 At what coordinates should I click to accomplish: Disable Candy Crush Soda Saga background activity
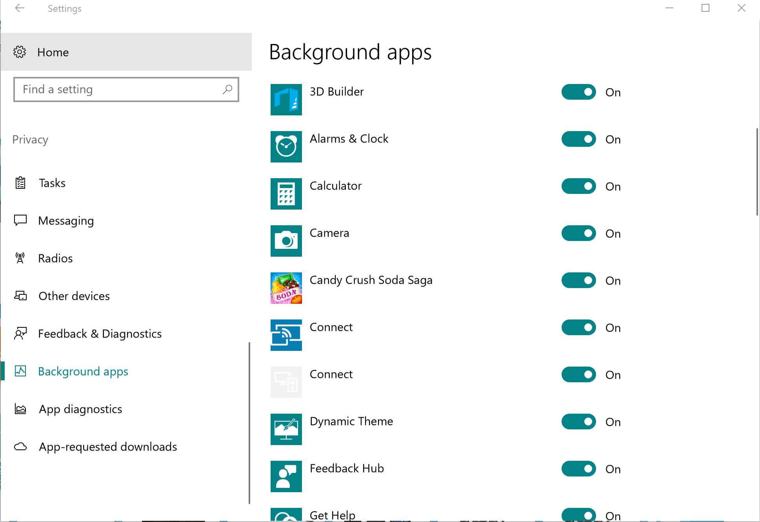(x=578, y=280)
